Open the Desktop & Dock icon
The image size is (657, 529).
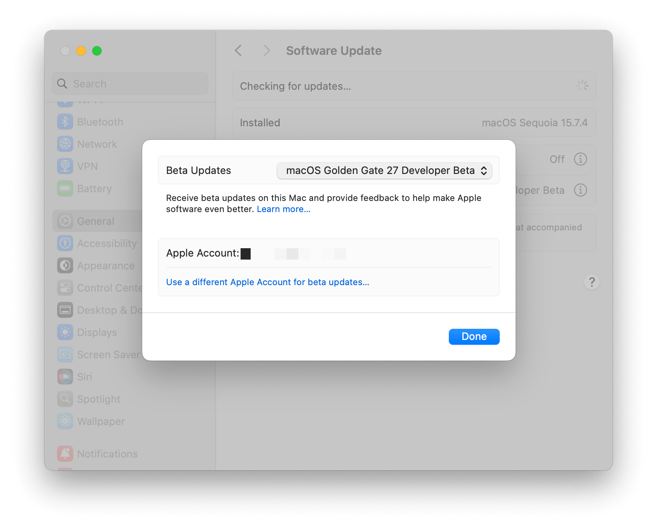coord(65,310)
